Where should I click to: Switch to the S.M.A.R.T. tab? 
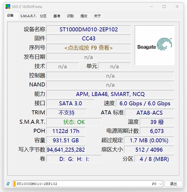pyautogui.click(x=28, y=16)
